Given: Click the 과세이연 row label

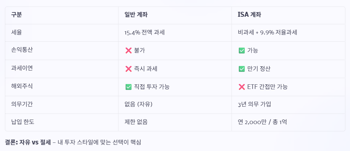Looking at the screenshot, I should coord(22,69).
